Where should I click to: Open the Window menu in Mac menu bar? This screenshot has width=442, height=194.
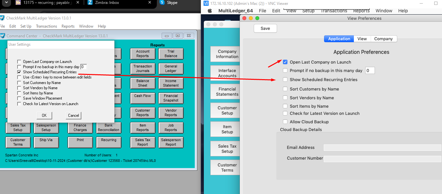pos(384,11)
